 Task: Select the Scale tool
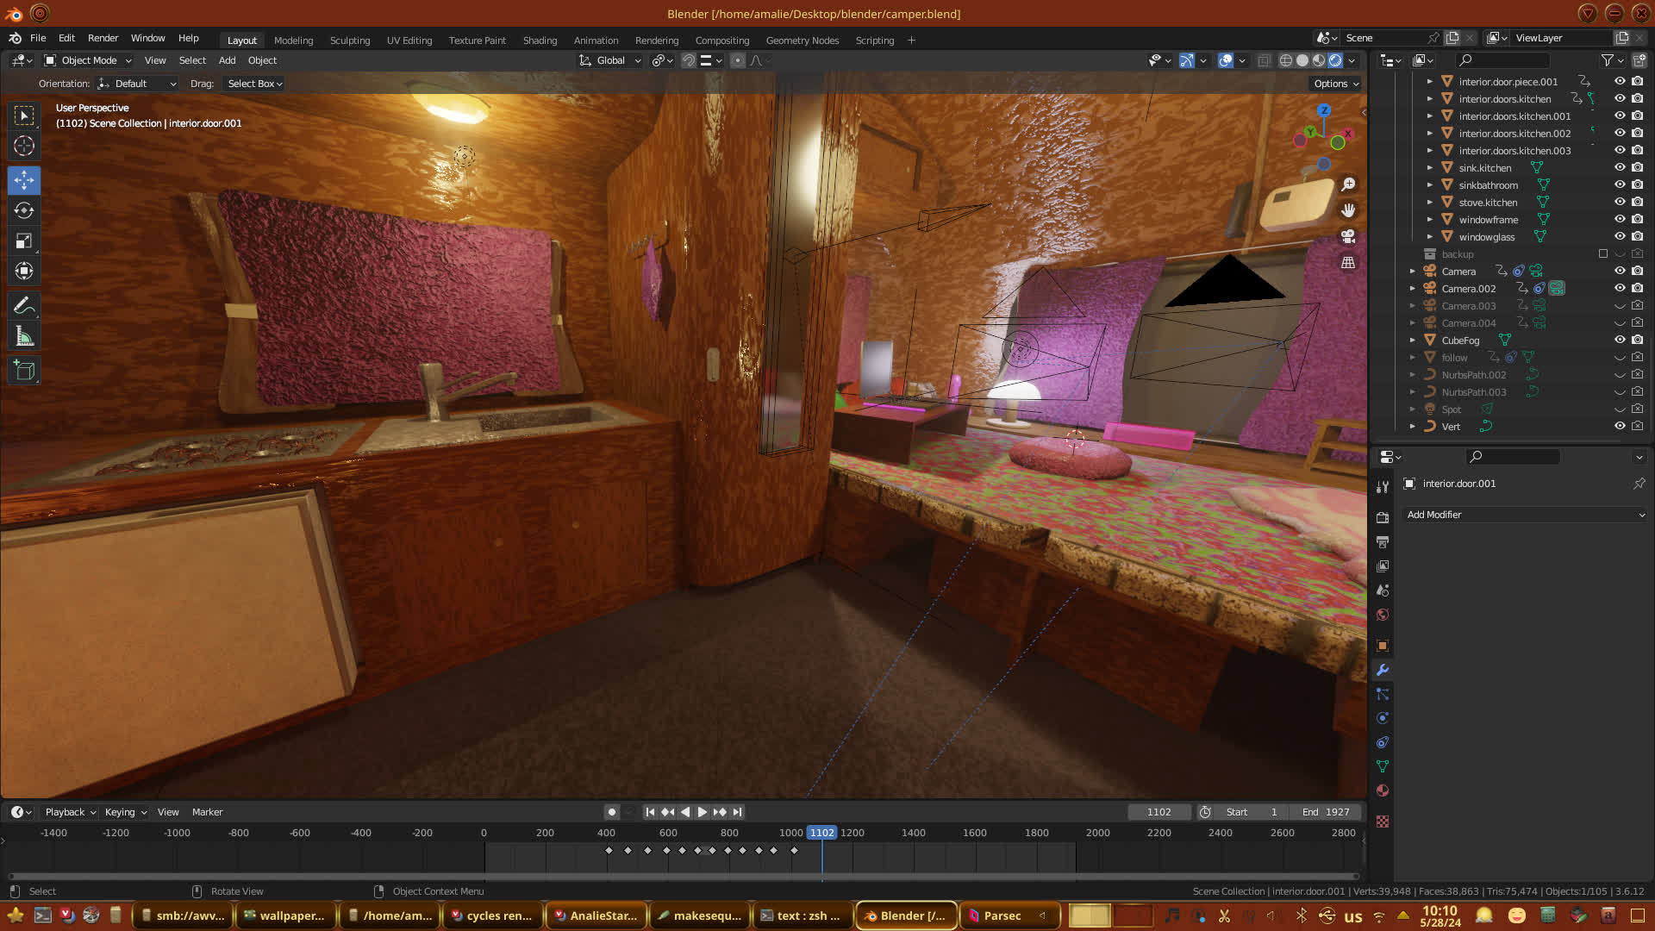point(24,241)
